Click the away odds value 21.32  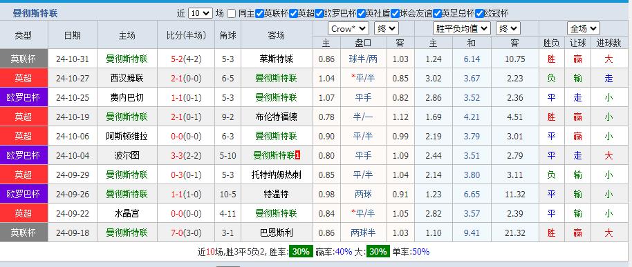[x=514, y=233]
